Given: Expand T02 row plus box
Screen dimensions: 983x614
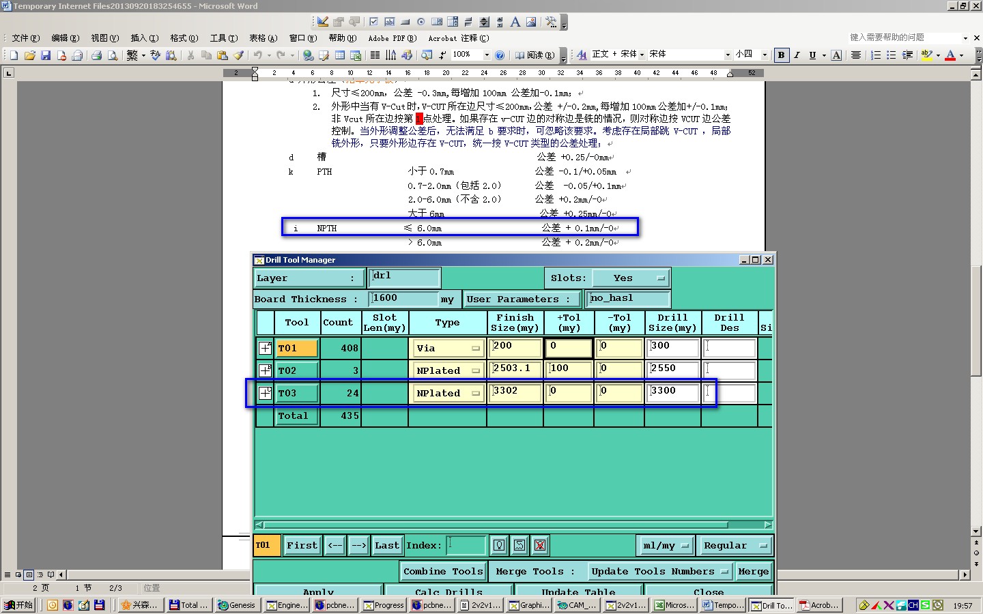Looking at the screenshot, I should click(265, 370).
